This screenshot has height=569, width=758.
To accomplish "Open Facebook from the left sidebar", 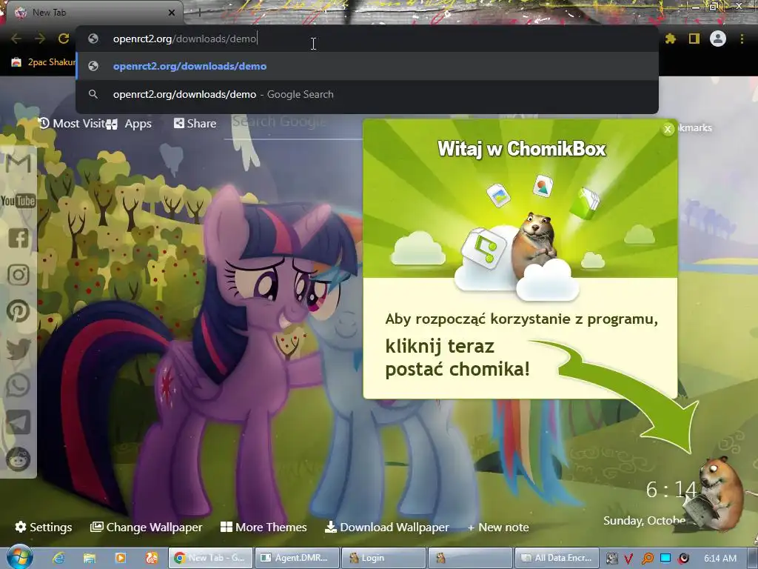I will pos(19,238).
